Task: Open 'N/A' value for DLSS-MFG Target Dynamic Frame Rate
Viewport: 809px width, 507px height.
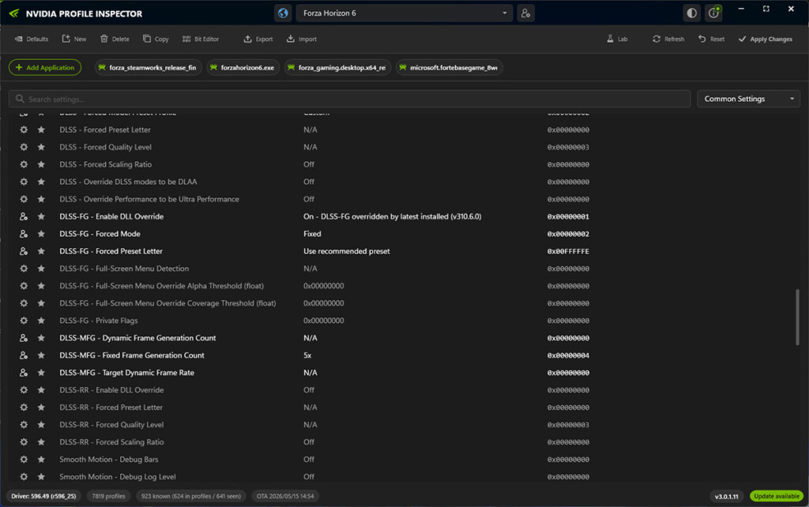Action: (310, 373)
